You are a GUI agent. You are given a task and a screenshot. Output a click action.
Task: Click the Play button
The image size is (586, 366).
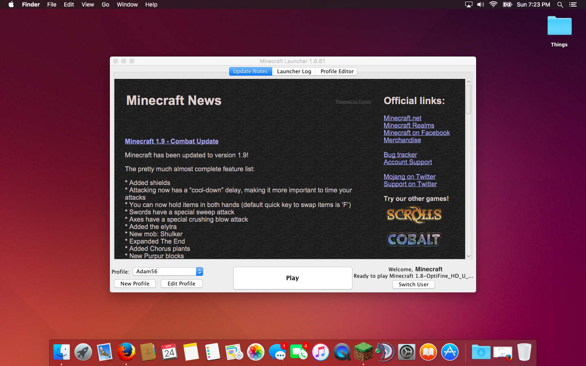(293, 278)
